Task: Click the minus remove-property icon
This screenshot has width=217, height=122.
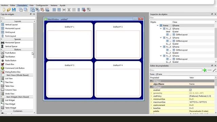Action: pos(210,70)
